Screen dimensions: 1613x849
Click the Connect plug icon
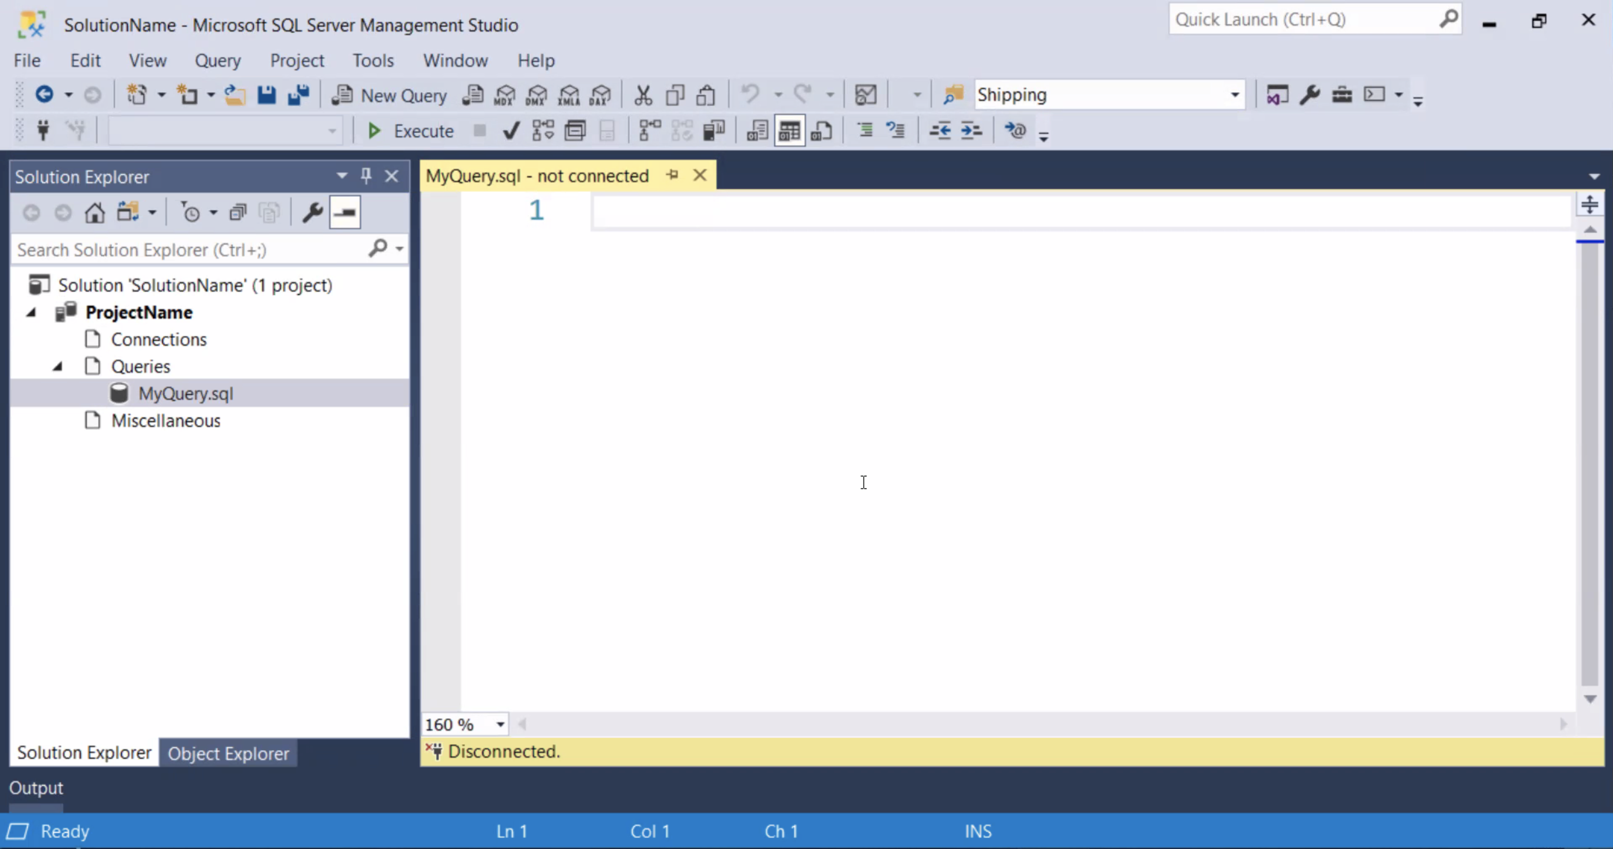pos(43,130)
